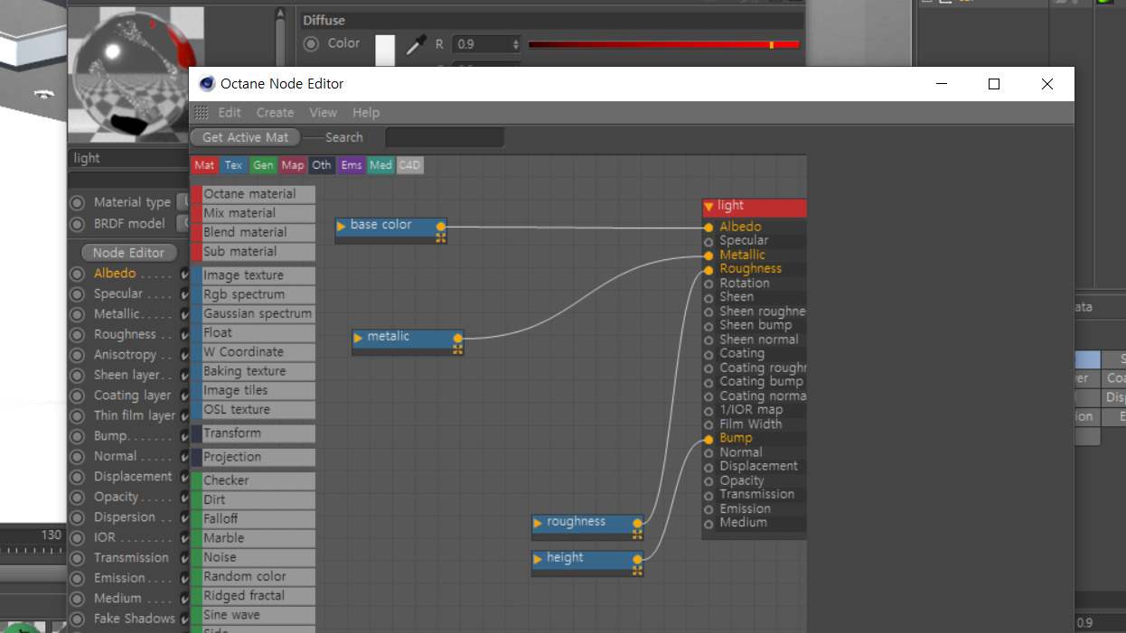1126x633 pixels.
Task: Toggle the Mat node filter
Action: pos(204,165)
